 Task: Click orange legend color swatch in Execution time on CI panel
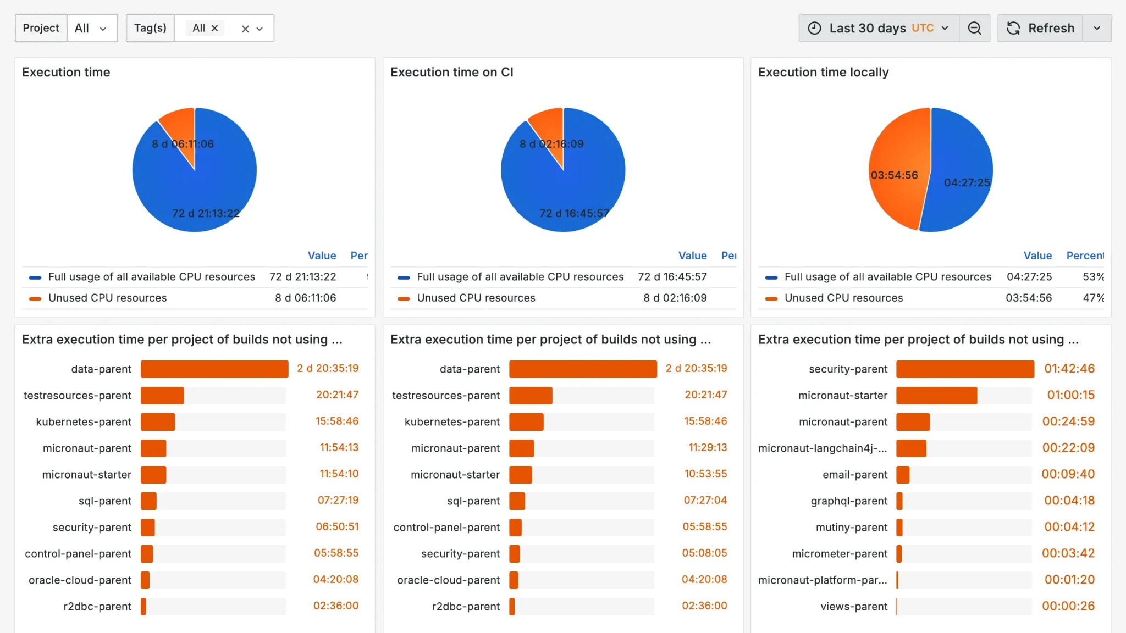click(x=404, y=298)
